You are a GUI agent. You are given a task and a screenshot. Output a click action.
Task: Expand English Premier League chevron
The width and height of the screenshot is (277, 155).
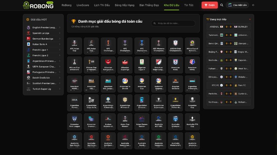coord(60,28)
